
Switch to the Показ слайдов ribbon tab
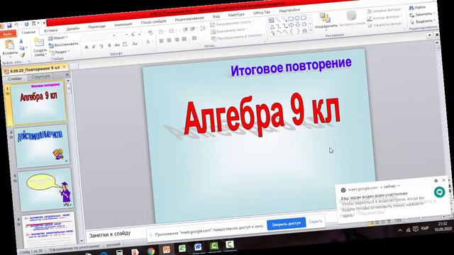click(153, 22)
